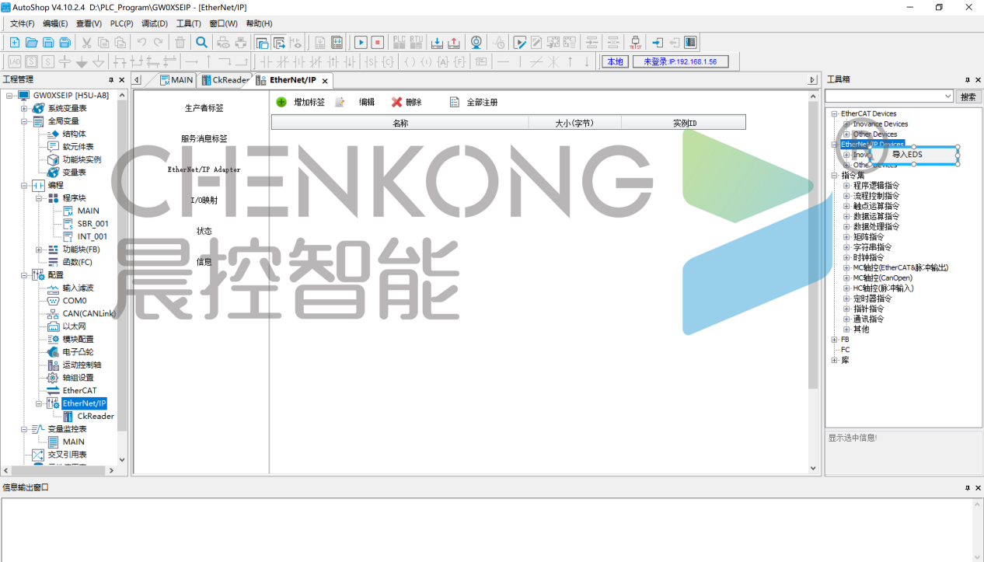Click the blue run play icon
The width and height of the screenshot is (984, 562).
point(360,42)
